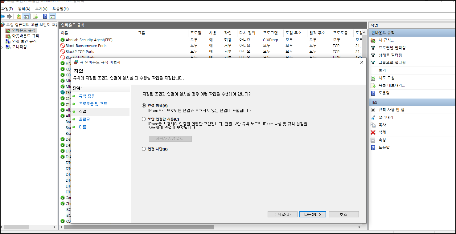The width and height of the screenshot is (456, 234).
Task: Sort by 그룹 column header
Action: pyautogui.click(x=162, y=33)
